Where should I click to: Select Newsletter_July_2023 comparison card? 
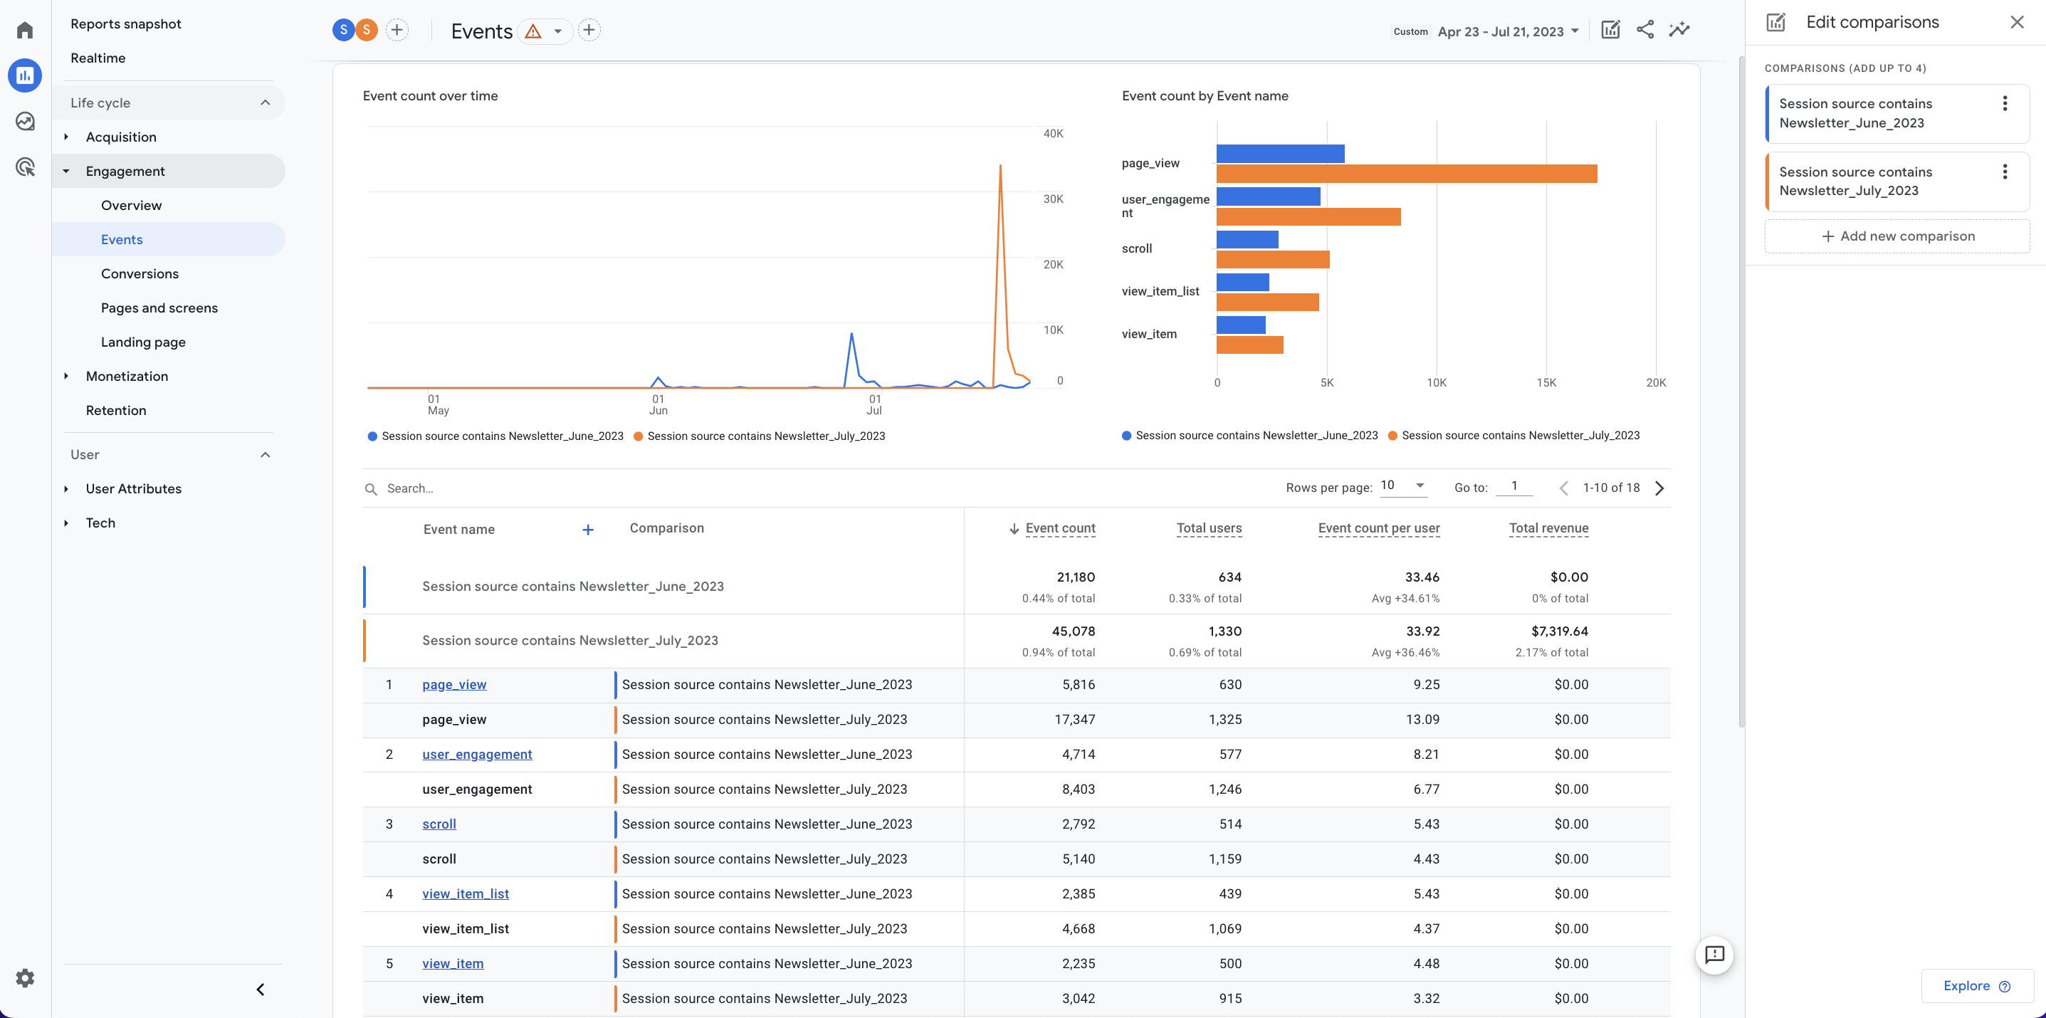click(x=1897, y=182)
